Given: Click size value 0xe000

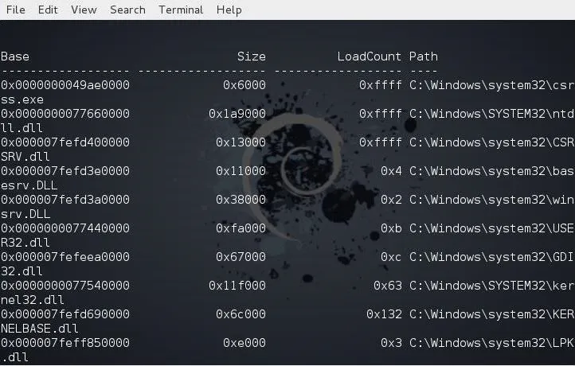Looking at the screenshot, I should (244, 343).
